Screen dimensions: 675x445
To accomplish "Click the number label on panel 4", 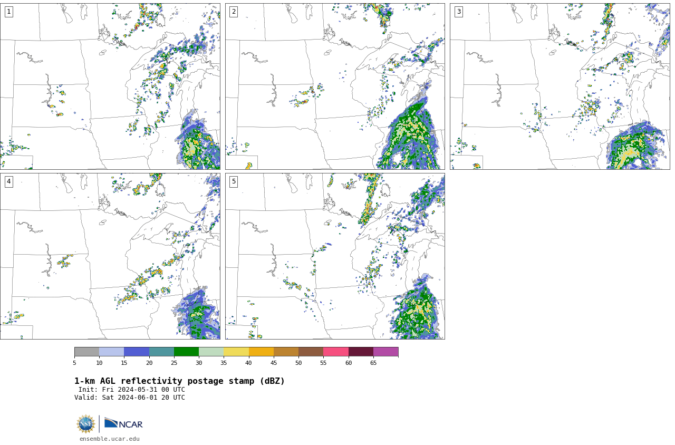I will (x=8, y=181).
